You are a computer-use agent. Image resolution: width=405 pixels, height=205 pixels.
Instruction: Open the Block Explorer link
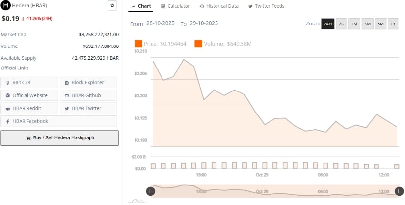pos(88,82)
